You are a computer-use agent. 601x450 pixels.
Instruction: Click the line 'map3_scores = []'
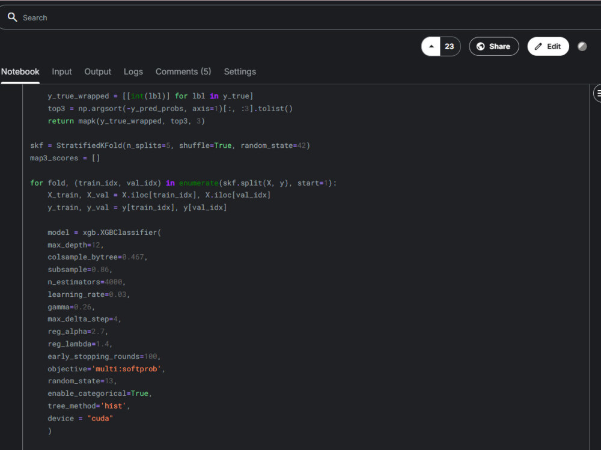click(x=65, y=158)
